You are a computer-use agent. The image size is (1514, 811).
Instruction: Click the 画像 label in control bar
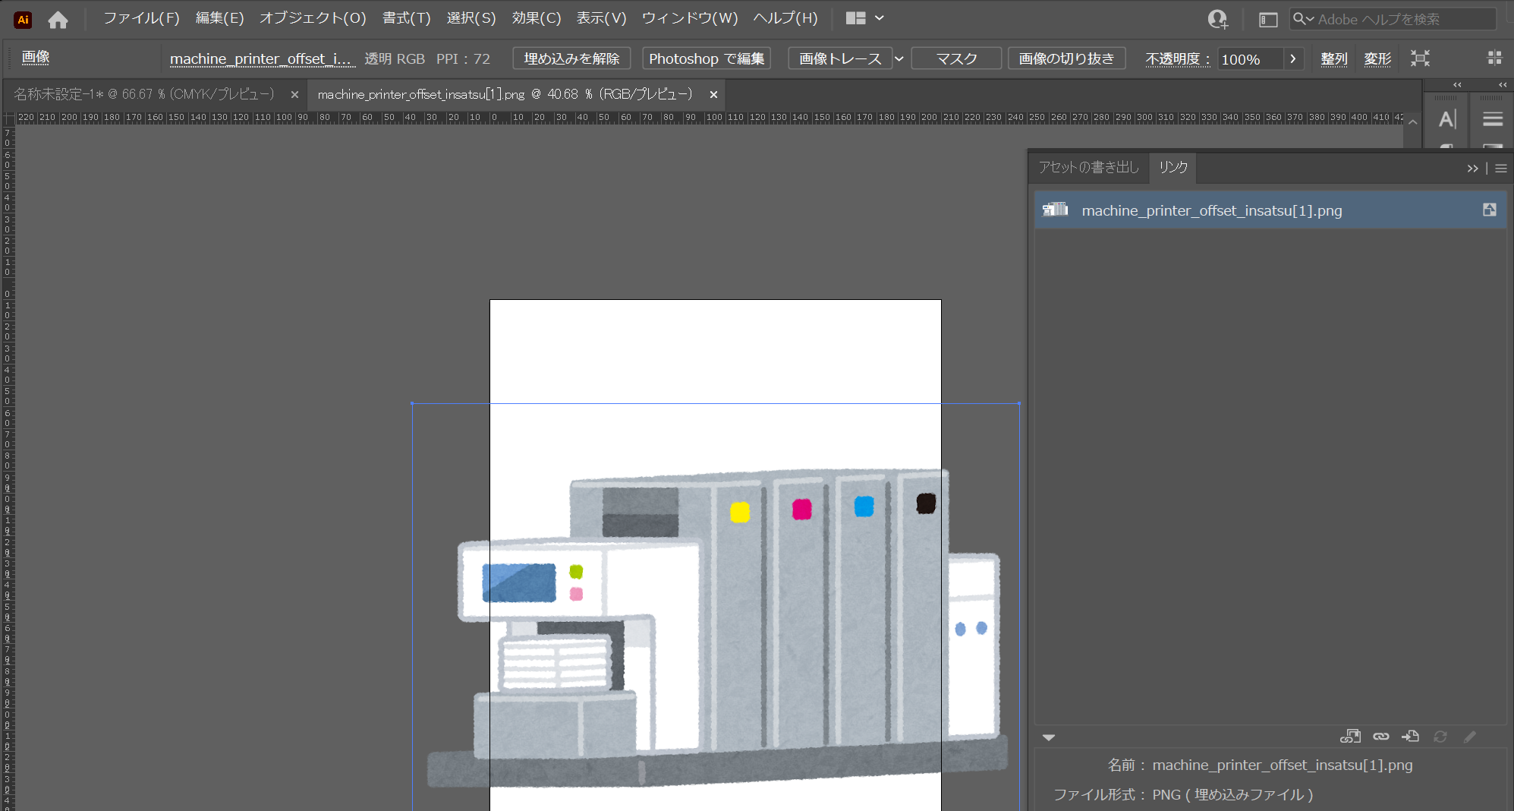pos(36,58)
